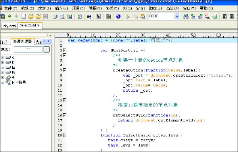238x152 pixels.
Task: Click Find Previous binoculars with left arrow
Action: pos(193,16)
